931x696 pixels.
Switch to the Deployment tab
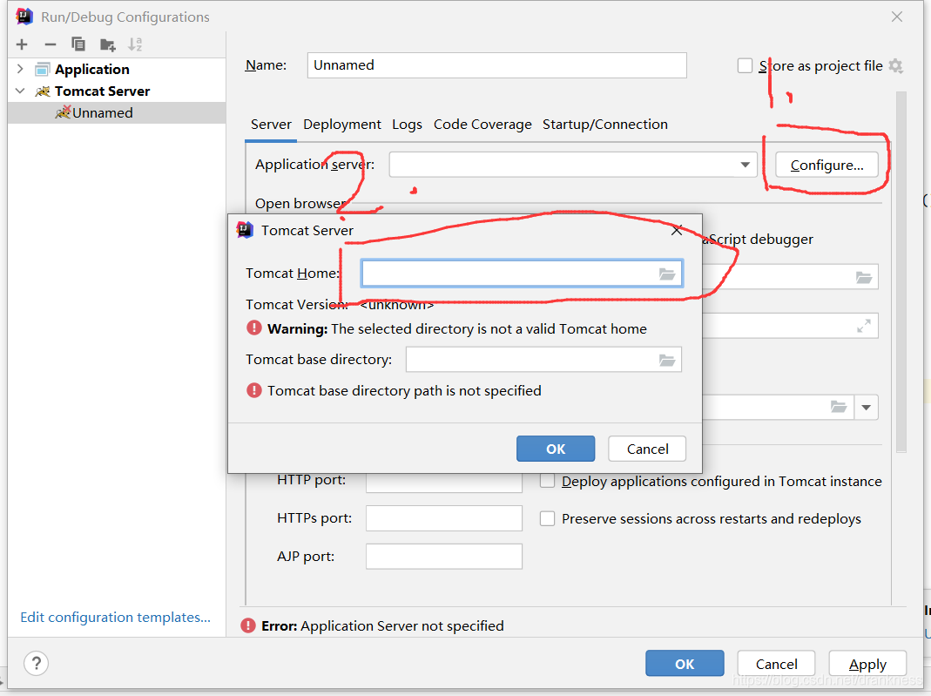tap(342, 125)
